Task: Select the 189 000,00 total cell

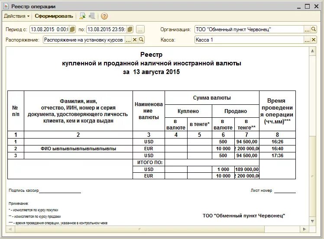Action: [x=247, y=169]
